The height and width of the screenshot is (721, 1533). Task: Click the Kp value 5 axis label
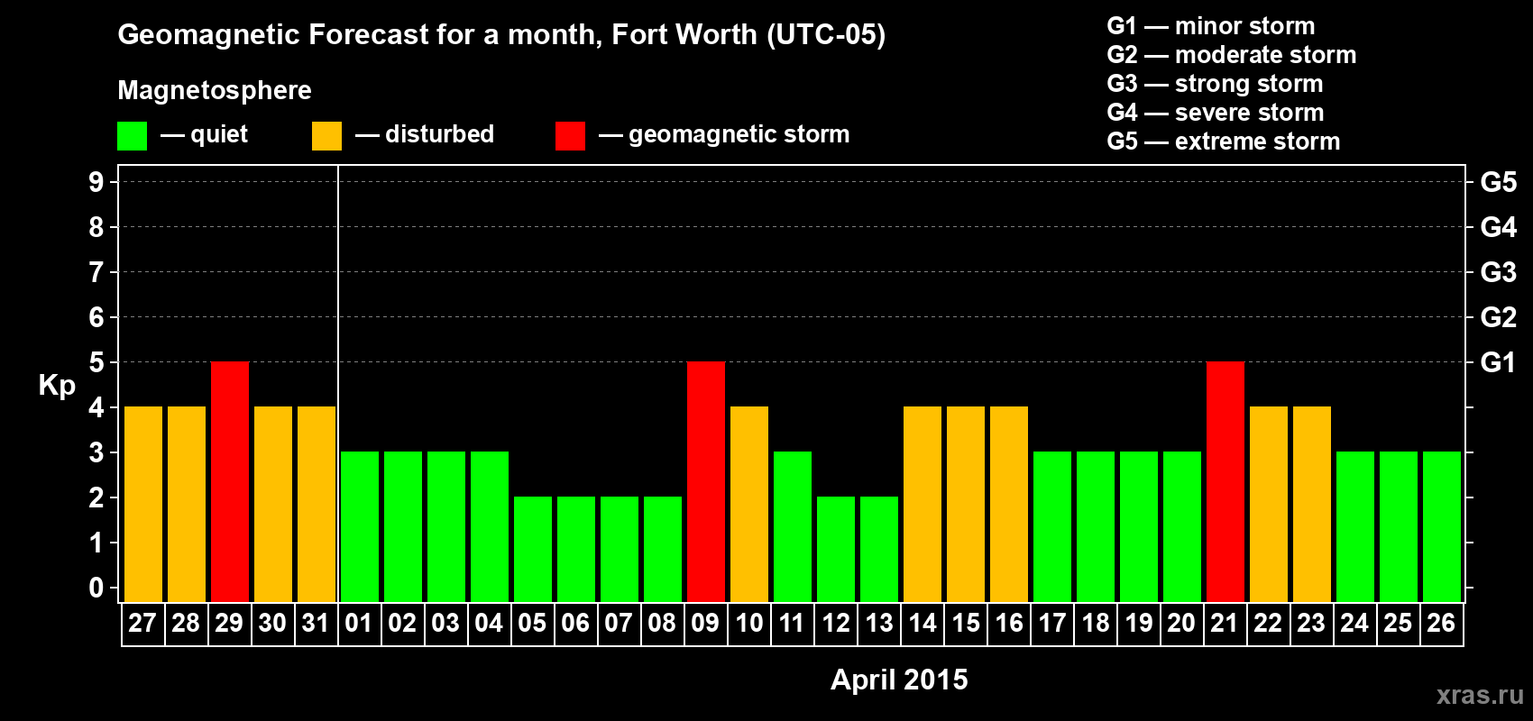(x=96, y=362)
